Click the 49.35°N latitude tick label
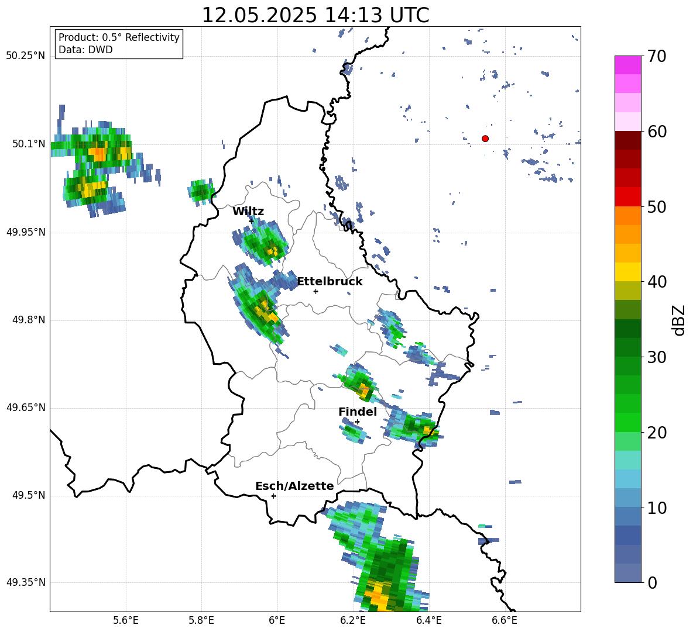693x632 pixels. point(26,582)
